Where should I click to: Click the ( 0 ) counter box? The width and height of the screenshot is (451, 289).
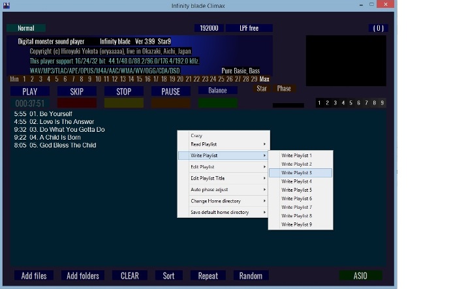tap(379, 28)
